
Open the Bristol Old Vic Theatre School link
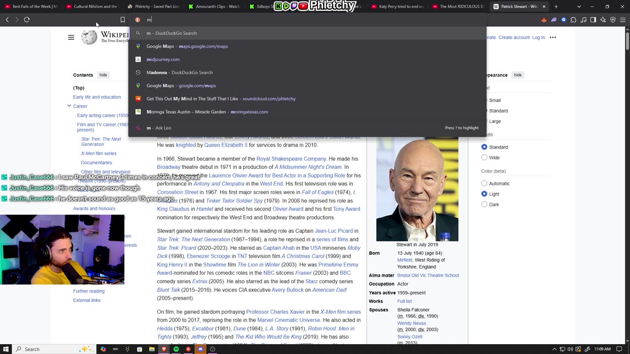point(428,275)
